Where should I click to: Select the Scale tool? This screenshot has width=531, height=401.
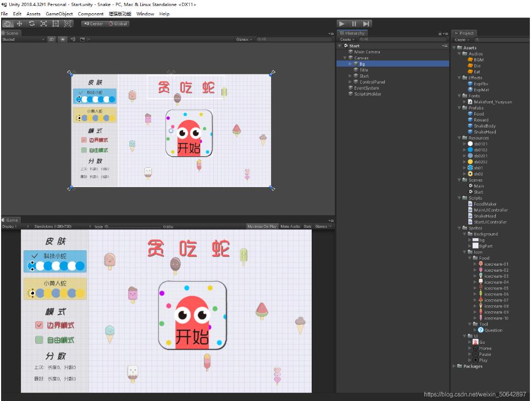click(44, 24)
